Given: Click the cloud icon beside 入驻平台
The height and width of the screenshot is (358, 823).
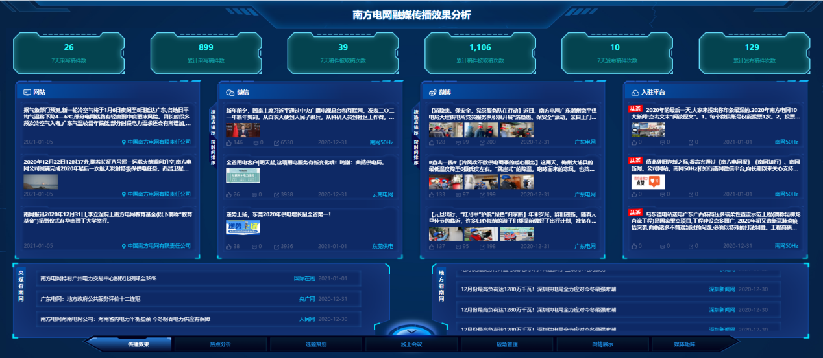Looking at the screenshot, I should click(x=634, y=93).
